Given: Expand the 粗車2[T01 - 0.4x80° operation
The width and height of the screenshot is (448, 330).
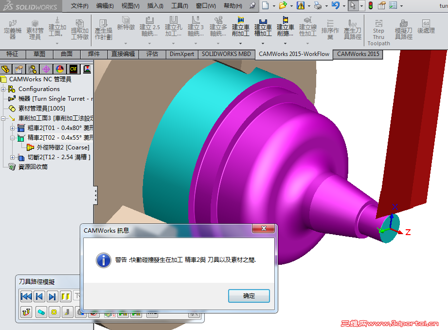Looking at the screenshot, I should point(12,128).
